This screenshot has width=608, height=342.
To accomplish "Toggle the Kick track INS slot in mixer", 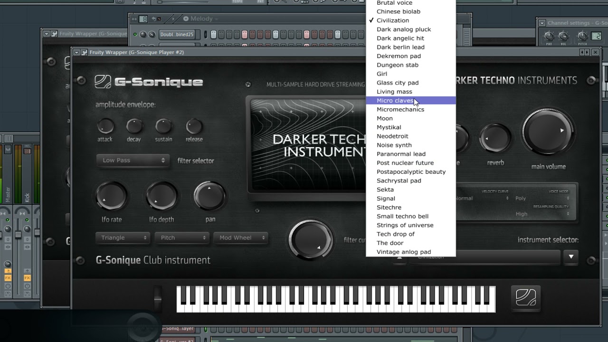I will click(27, 150).
